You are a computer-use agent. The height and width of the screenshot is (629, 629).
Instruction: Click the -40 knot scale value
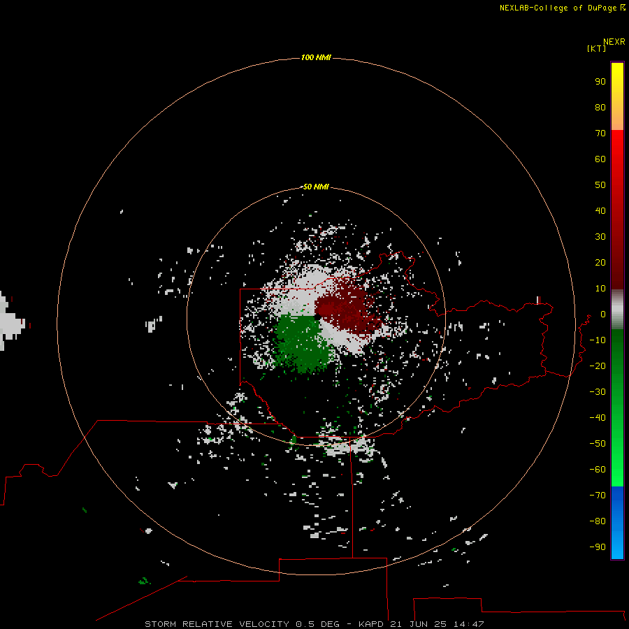tap(598, 418)
